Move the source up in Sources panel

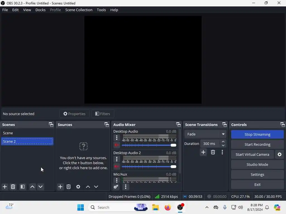(x=88, y=187)
